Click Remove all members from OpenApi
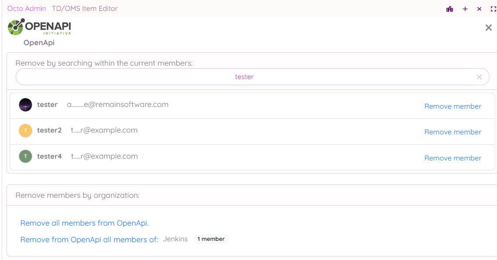 pos(85,223)
